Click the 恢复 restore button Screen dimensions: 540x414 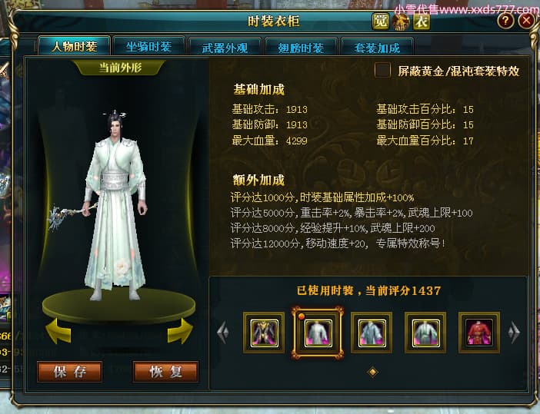(x=165, y=372)
